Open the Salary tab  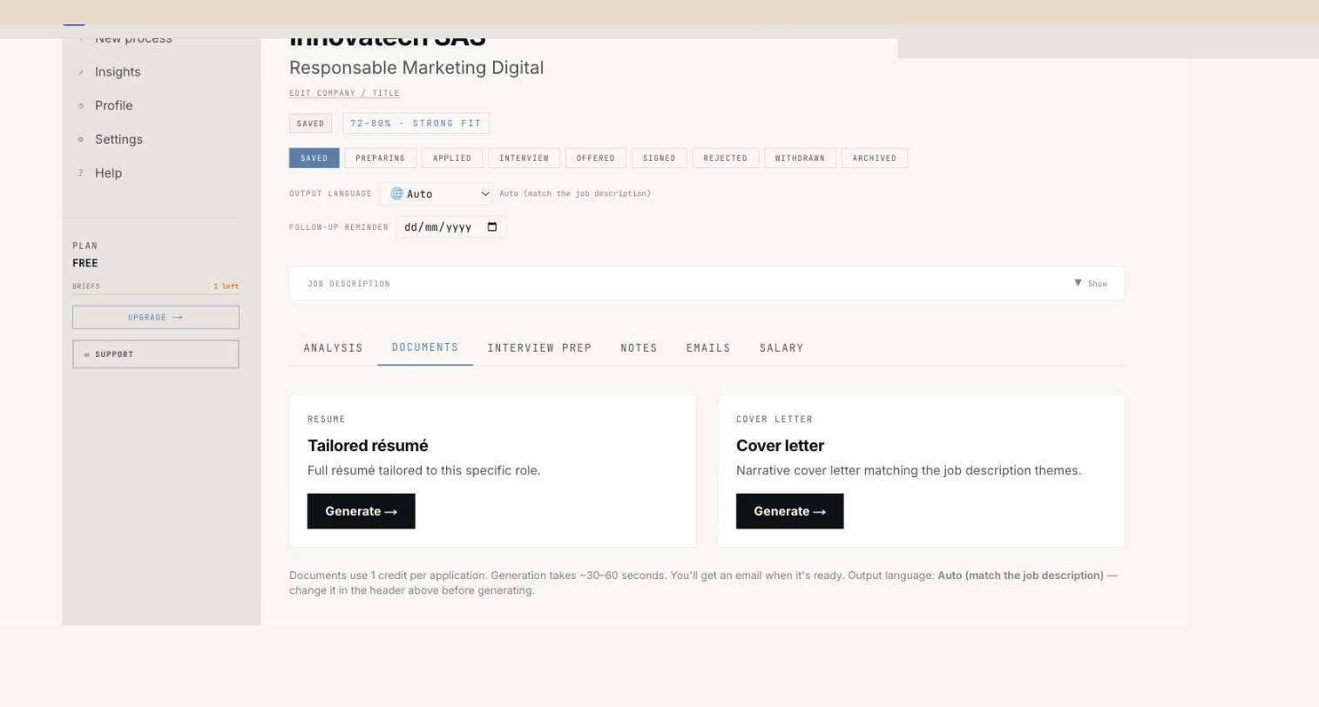point(781,348)
